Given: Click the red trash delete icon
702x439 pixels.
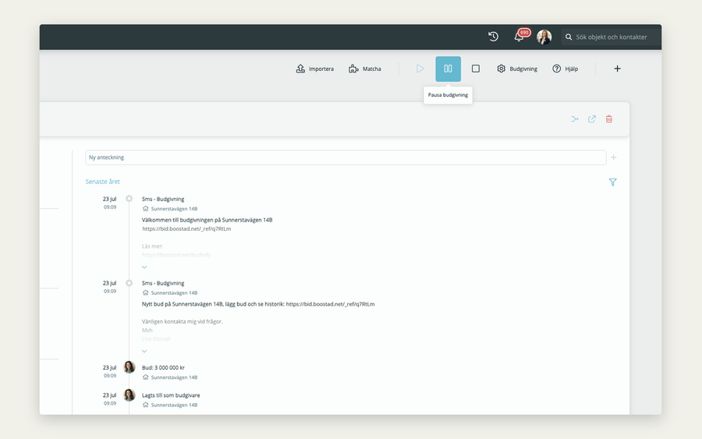Looking at the screenshot, I should coord(609,119).
